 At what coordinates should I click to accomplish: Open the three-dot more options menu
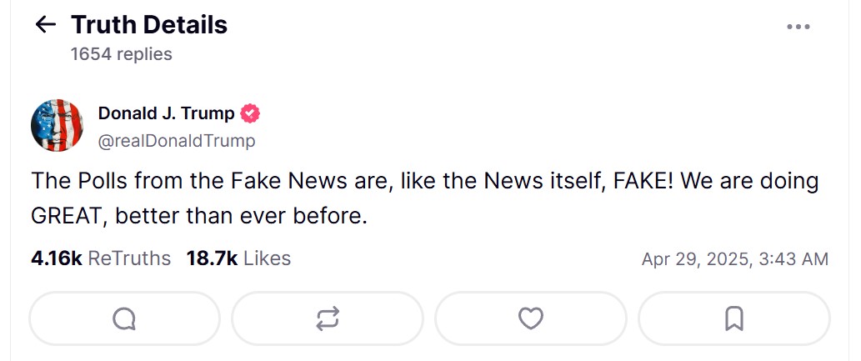[798, 27]
